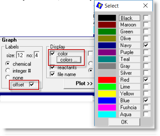The image size is (160, 136).
Task: Click the Navy label
Action: point(130,45)
